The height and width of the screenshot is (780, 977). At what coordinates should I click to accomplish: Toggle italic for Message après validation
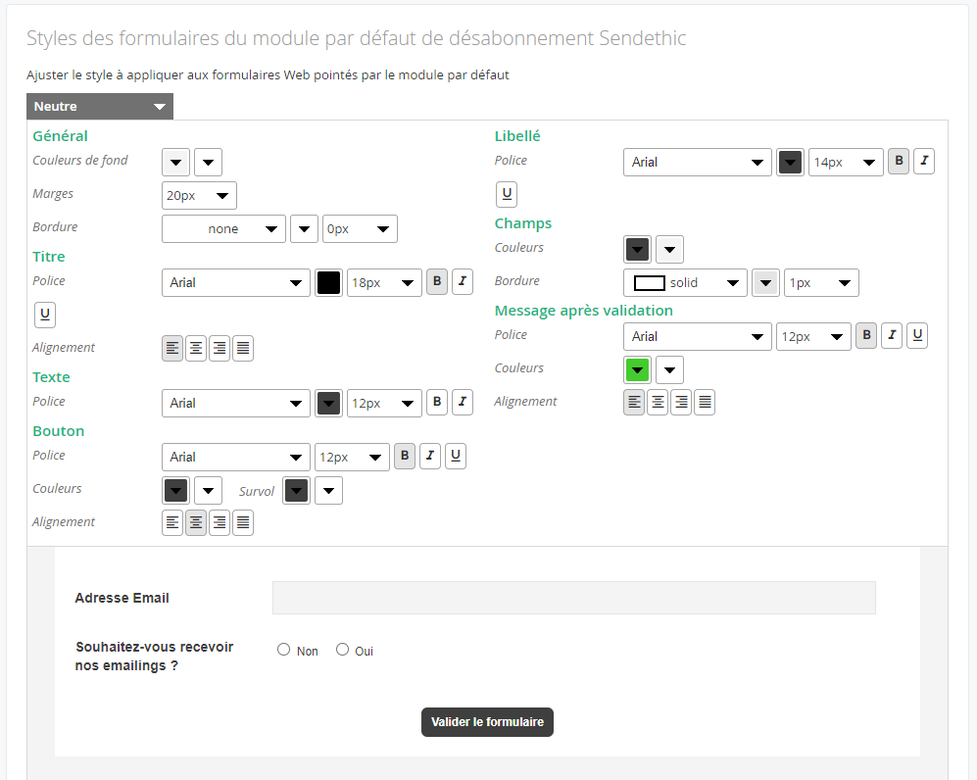892,336
